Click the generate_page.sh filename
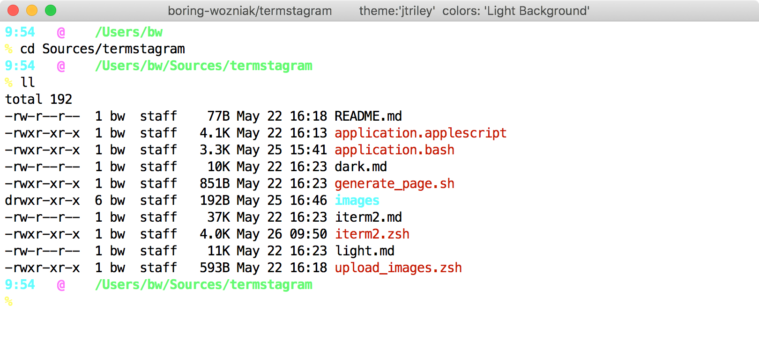Image resolution: width=759 pixels, height=362 pixels. 394,183
